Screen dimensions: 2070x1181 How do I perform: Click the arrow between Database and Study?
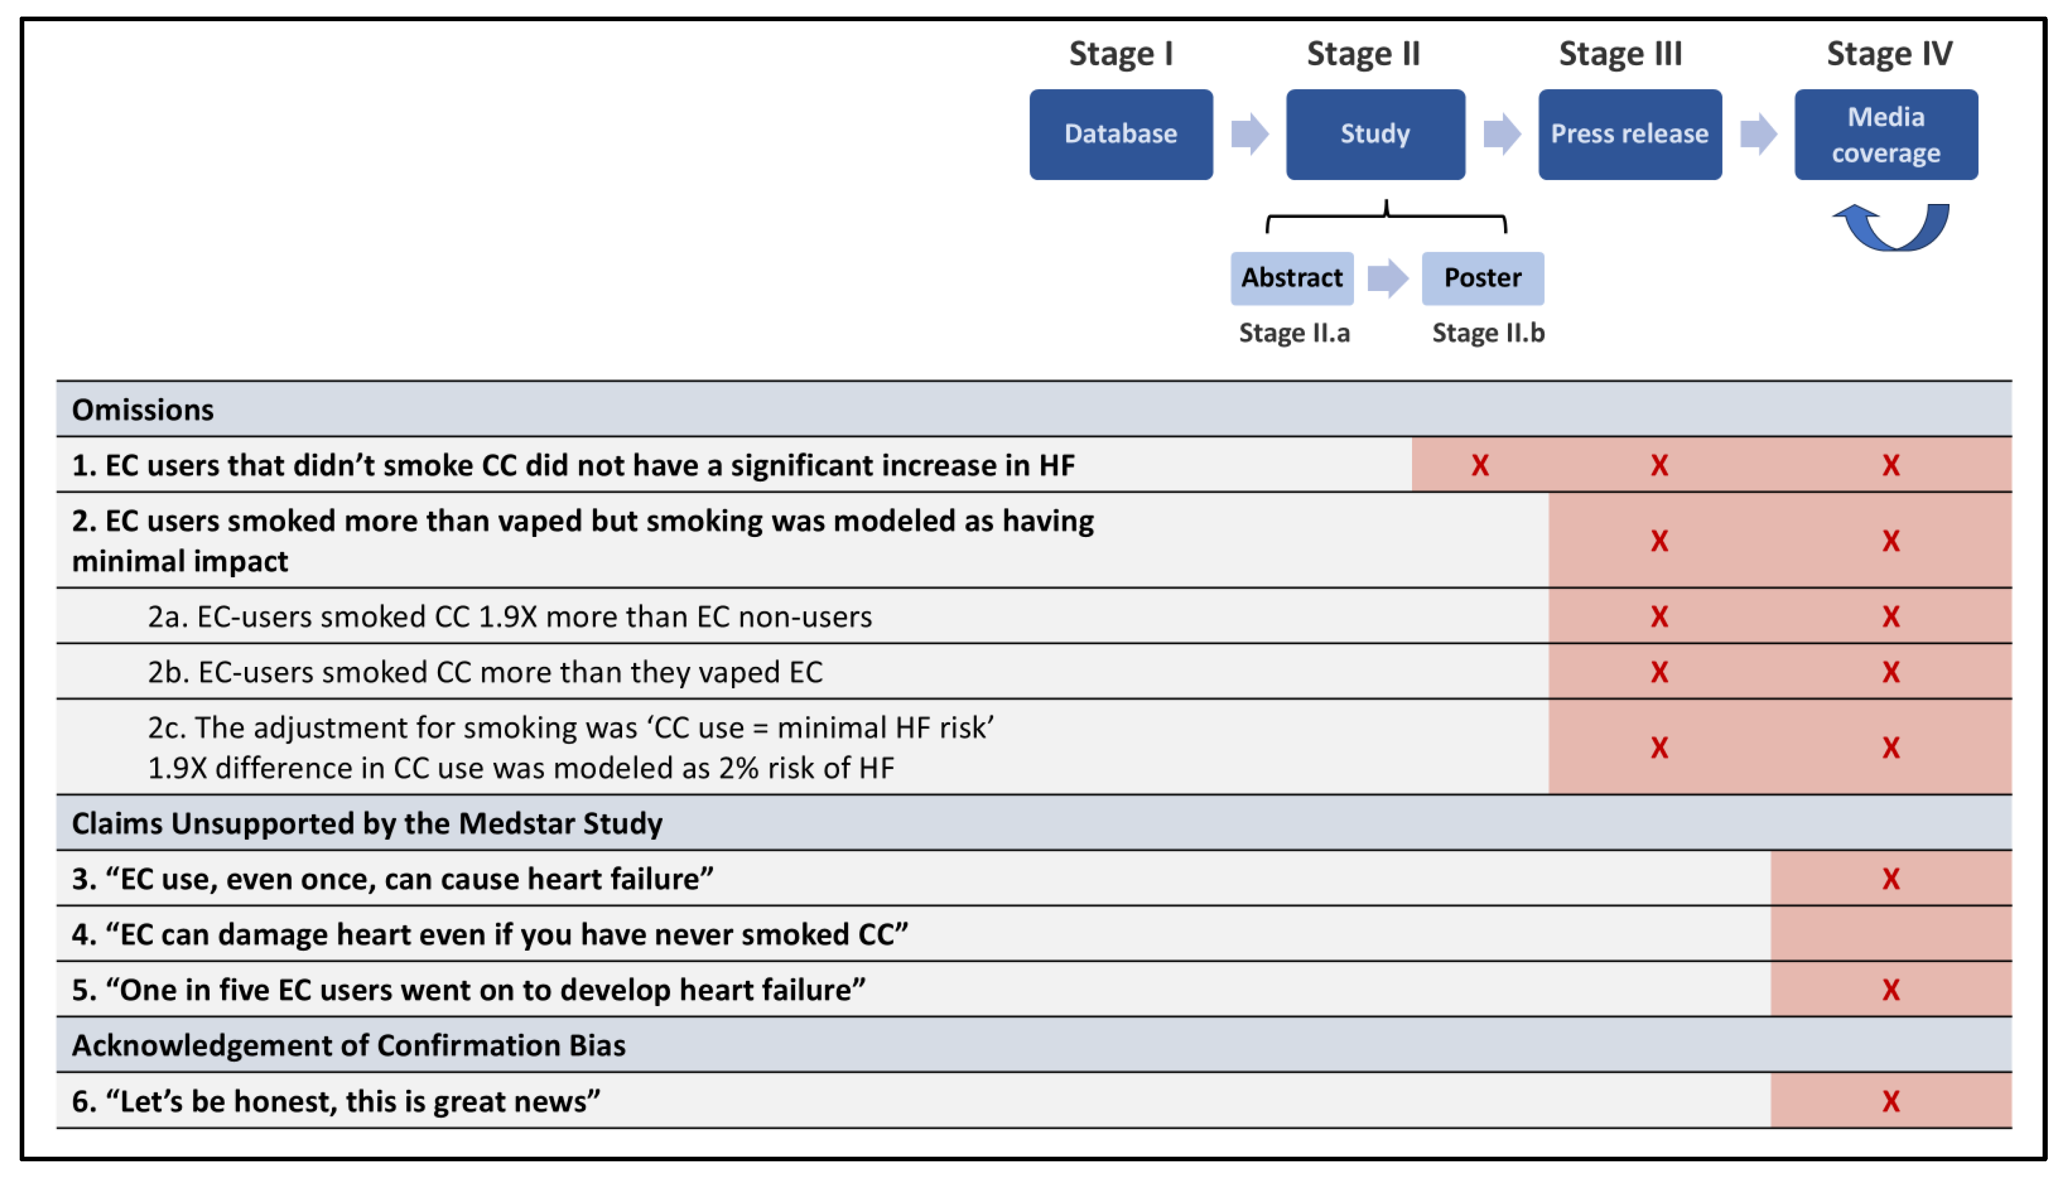(x=1249, y=134)
